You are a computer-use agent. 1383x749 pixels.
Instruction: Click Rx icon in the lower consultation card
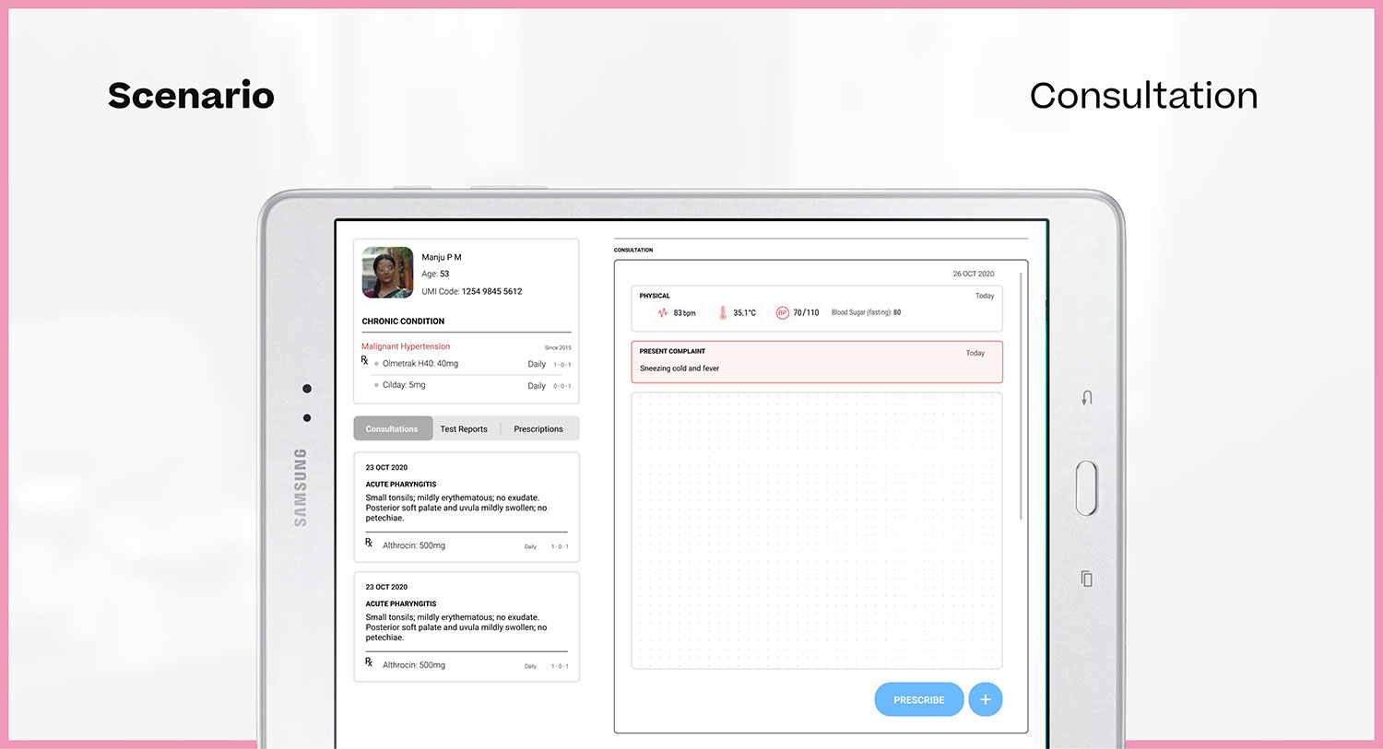point(369,662)
